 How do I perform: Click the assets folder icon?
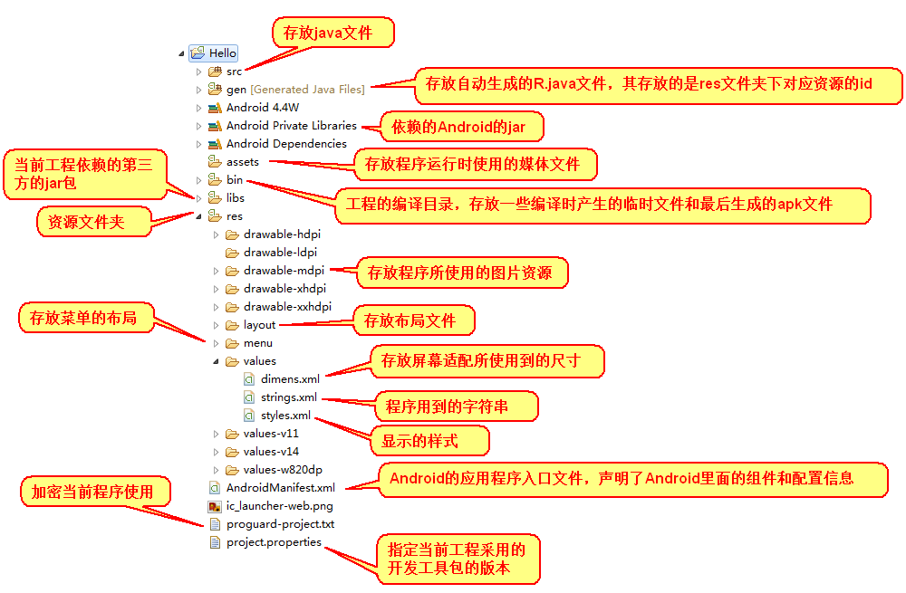pos(215,162)
